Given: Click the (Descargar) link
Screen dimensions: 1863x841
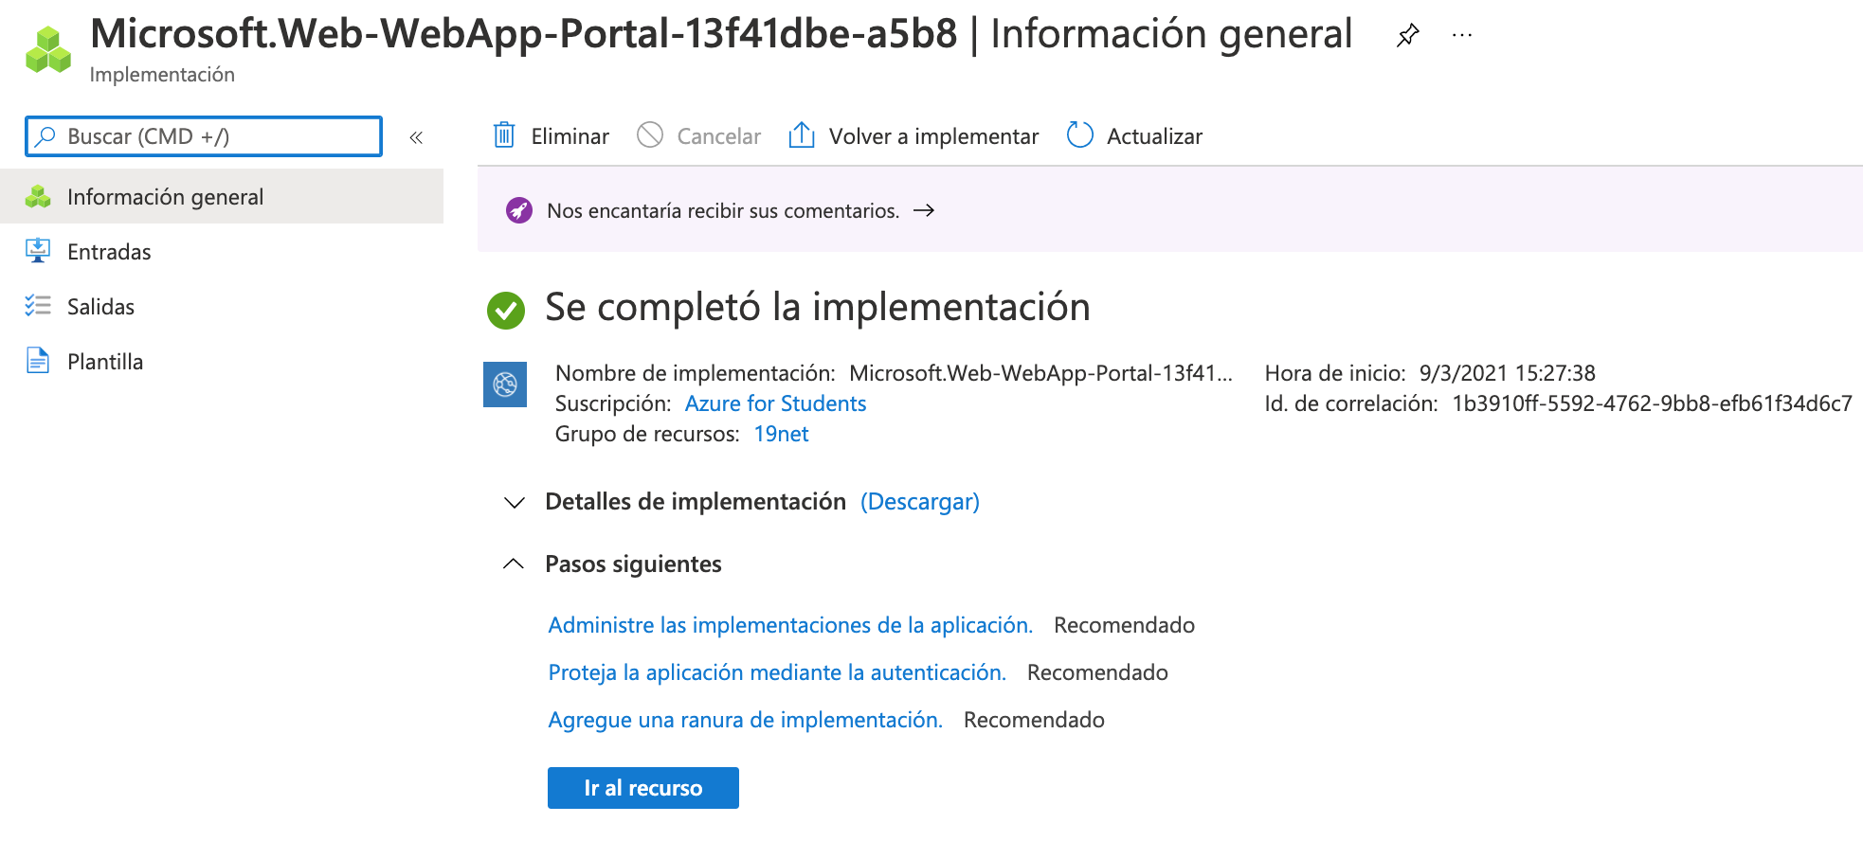Looking at the screenshot, I should pyautogui.click(x=920, y=502).
